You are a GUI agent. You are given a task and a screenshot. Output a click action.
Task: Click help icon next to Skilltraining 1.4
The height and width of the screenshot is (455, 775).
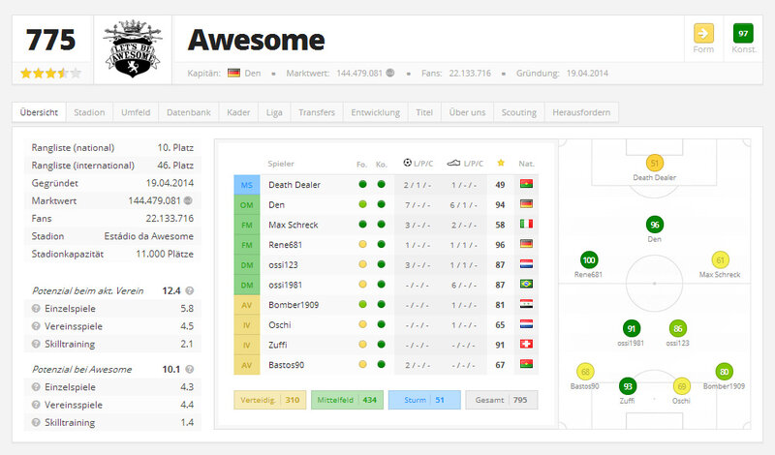(36, 422)
